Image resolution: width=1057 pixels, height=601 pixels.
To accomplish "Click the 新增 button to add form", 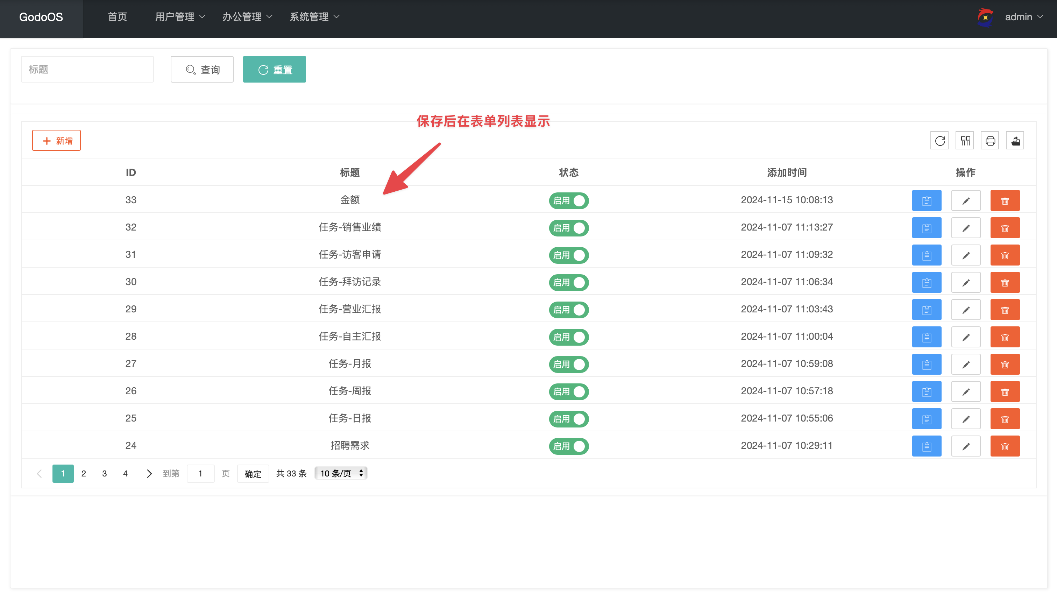I will point(56,140).
